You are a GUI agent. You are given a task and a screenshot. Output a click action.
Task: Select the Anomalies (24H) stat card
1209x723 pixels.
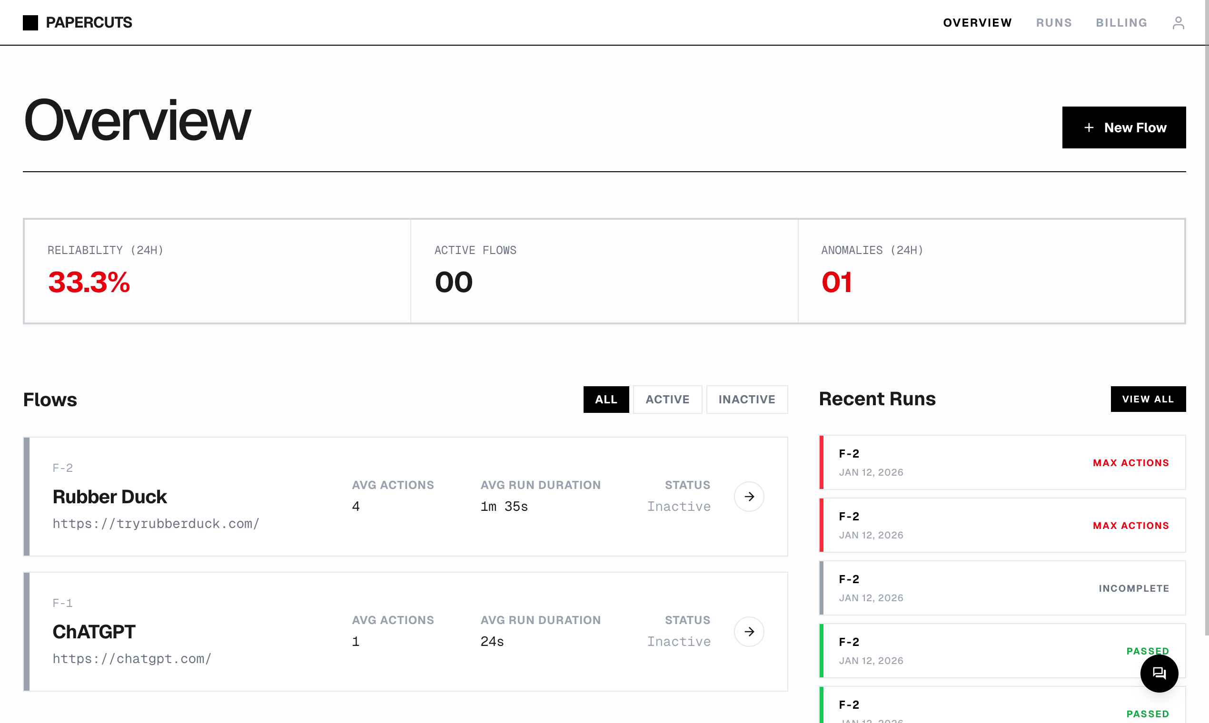pos(991,271)
